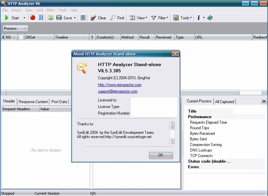Click the Open file folder icon
Viewport: 268px width, 196px height.
pos(50,18)
